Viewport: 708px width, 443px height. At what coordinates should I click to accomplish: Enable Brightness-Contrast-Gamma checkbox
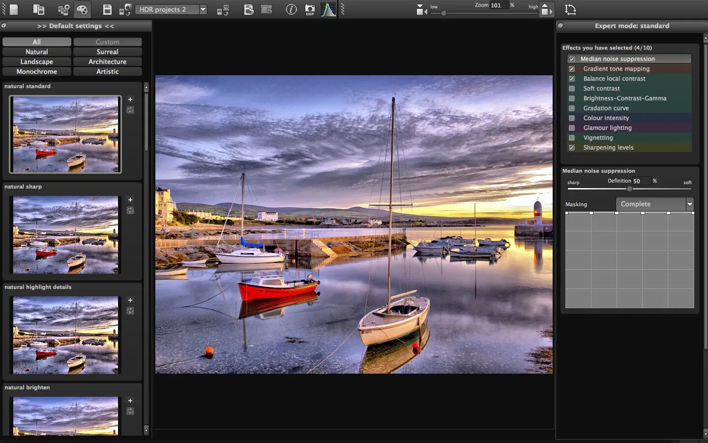[x=572, y=98]
